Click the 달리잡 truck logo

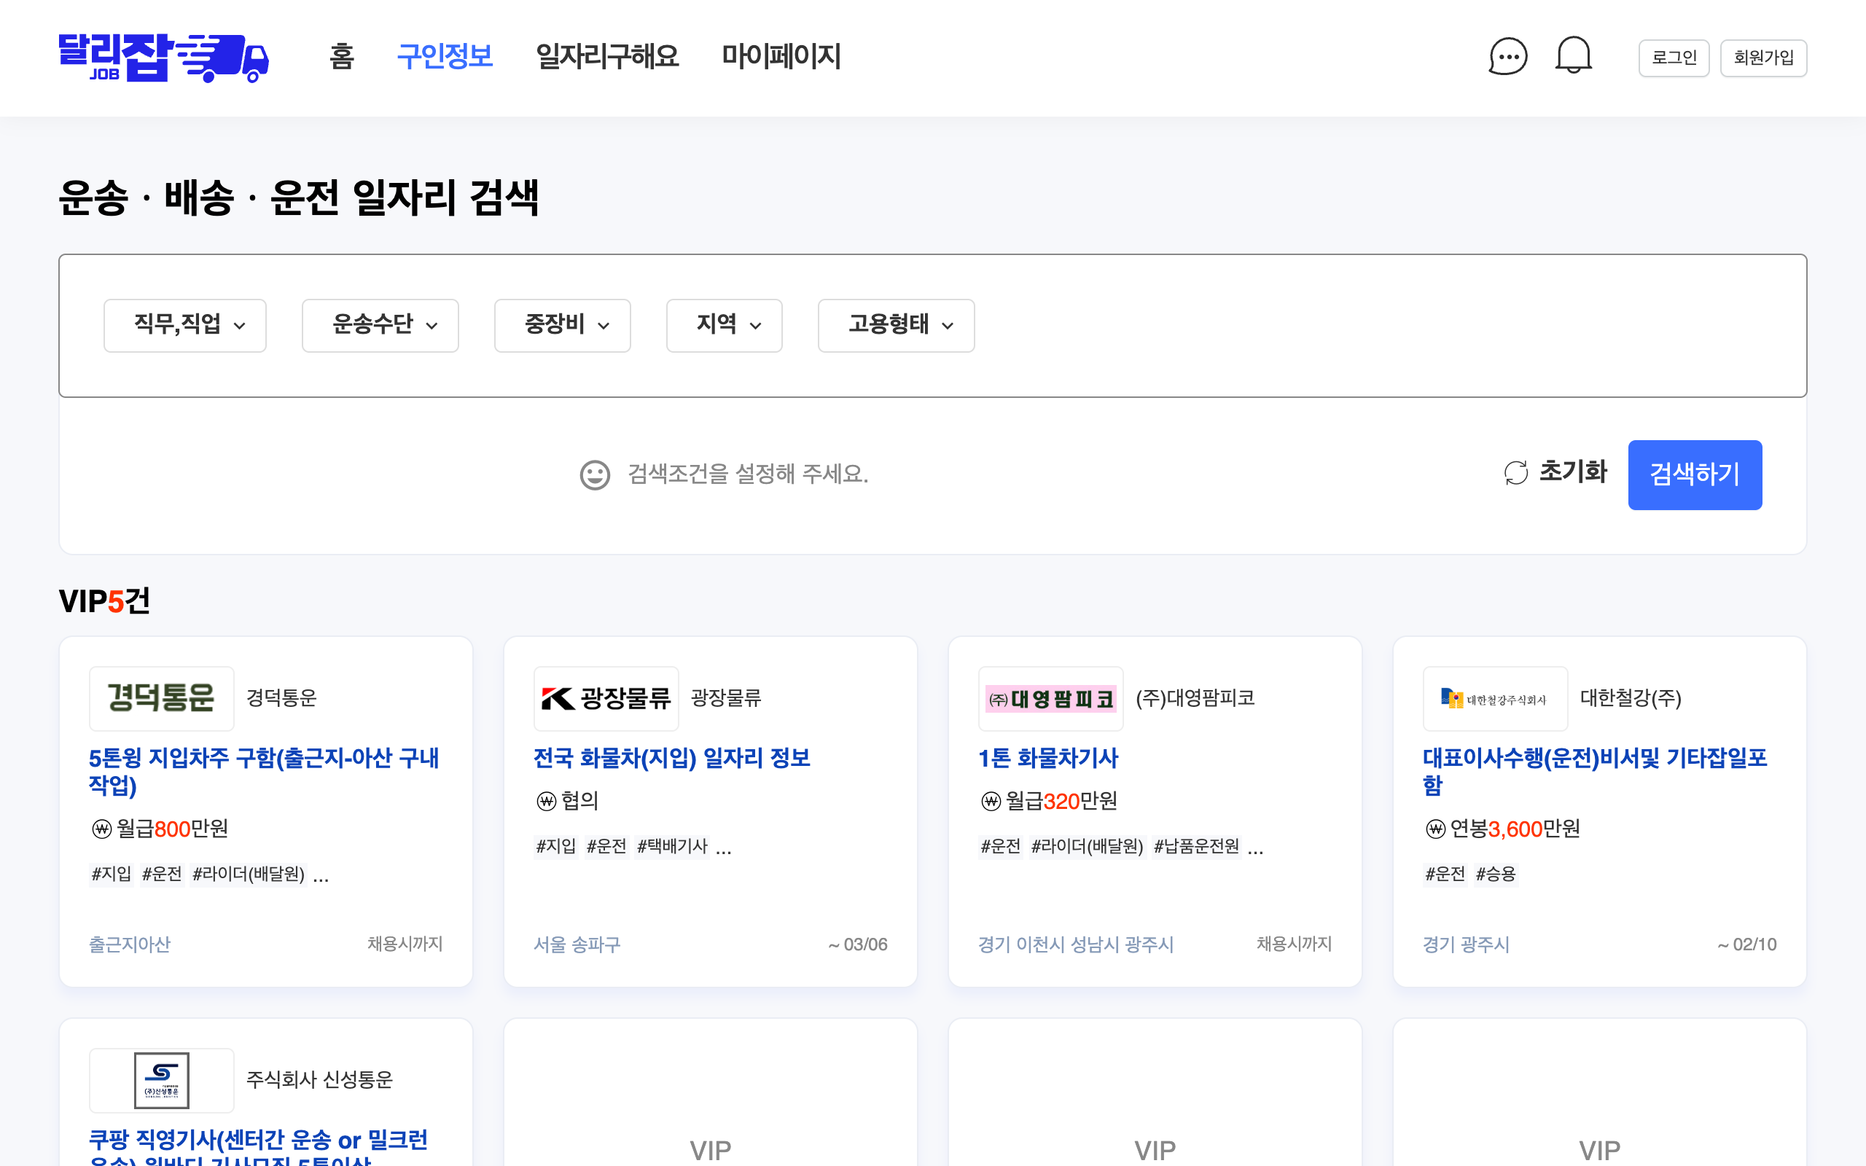point(163,58)
